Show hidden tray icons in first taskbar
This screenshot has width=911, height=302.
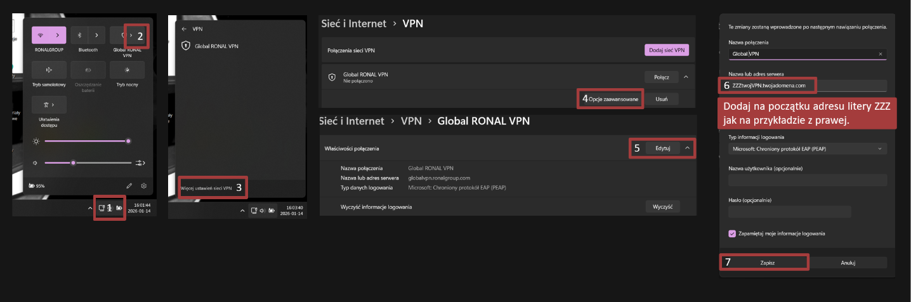pos(89,208)
